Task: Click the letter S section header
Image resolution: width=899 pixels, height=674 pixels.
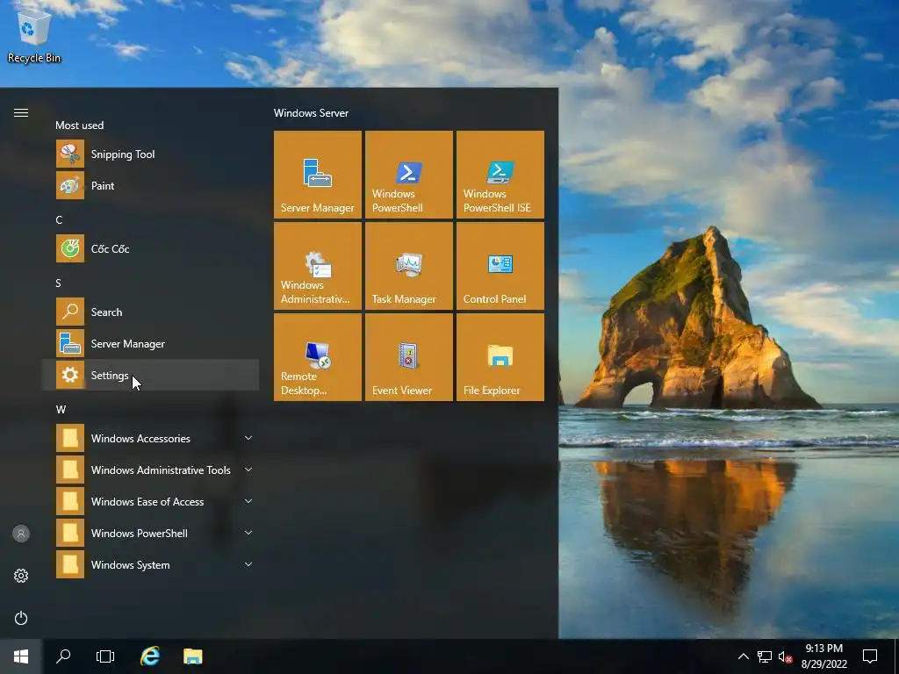Action: pyautogui.click(x=59, y=283)
